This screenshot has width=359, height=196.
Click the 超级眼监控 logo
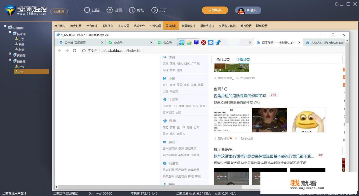25,10
